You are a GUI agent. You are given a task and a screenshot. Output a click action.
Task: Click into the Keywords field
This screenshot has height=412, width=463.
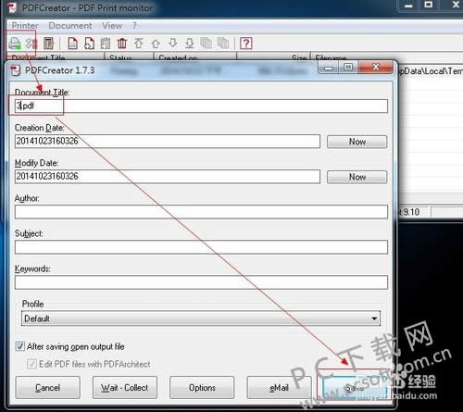(201, 282)
